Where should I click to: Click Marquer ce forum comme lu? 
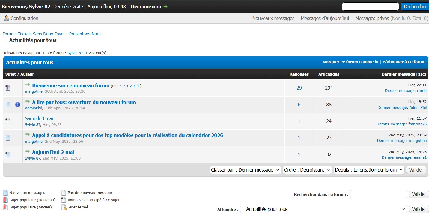350,62
